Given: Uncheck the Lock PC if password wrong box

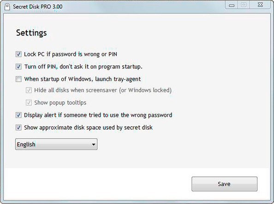Looking at the screenshot, I should 18,54.
